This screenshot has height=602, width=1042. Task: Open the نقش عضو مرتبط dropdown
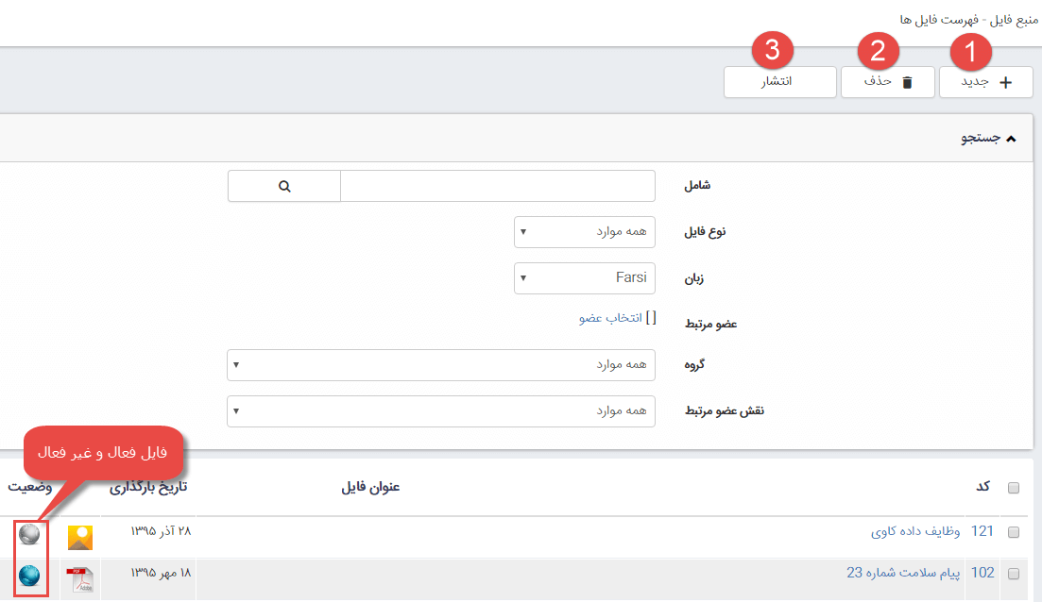click(440, 410)
